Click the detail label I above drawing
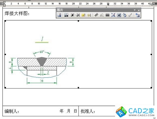The image size is (157, 119). (42, 39)
